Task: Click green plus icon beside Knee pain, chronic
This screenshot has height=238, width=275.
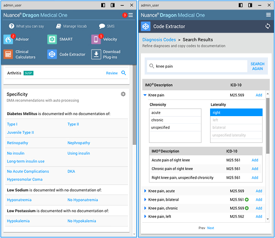Action: 247,208
